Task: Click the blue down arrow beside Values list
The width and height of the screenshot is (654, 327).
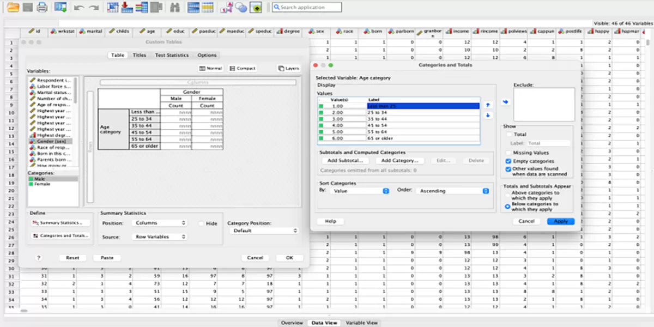Action: (x=488, y=115)
